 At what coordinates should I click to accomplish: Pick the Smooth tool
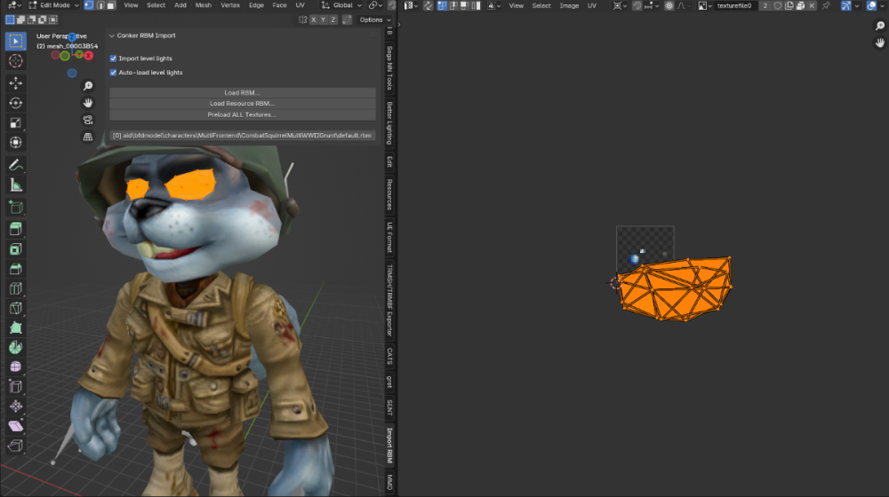point(15,367)
